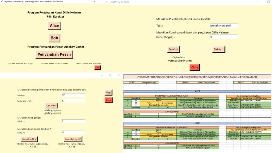Click Alice's private key x input cell with value 2

(x=136, y=105)
